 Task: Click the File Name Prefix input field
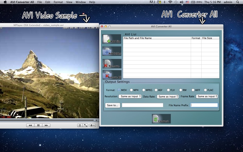pyautogui.click(x=204, y=105)
